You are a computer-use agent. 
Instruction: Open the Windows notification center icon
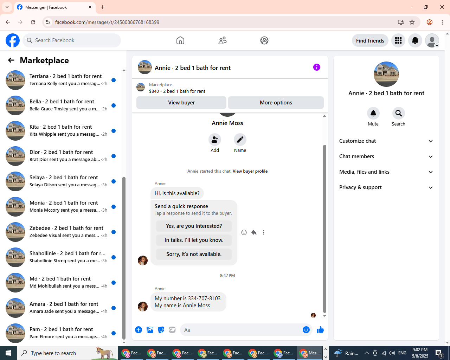pyautogui.click(x=439, y=353)
